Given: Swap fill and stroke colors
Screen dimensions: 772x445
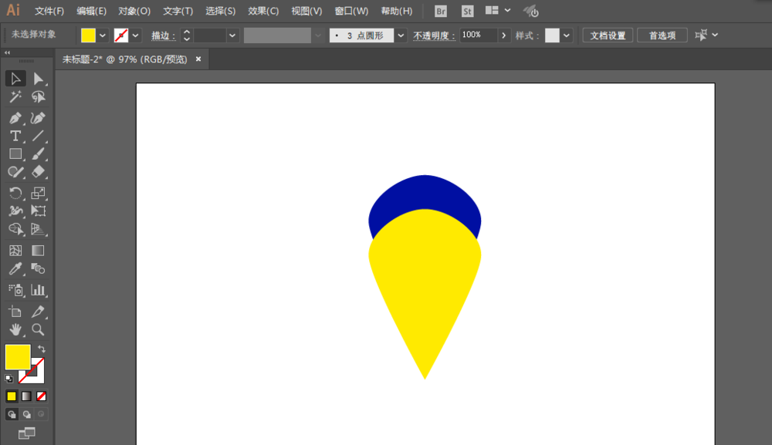Looking at the screenshot, I should (x=41, y=349).
